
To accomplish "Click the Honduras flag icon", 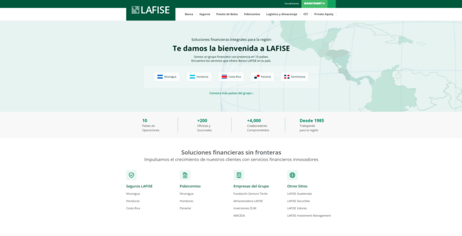I will 192,76.
